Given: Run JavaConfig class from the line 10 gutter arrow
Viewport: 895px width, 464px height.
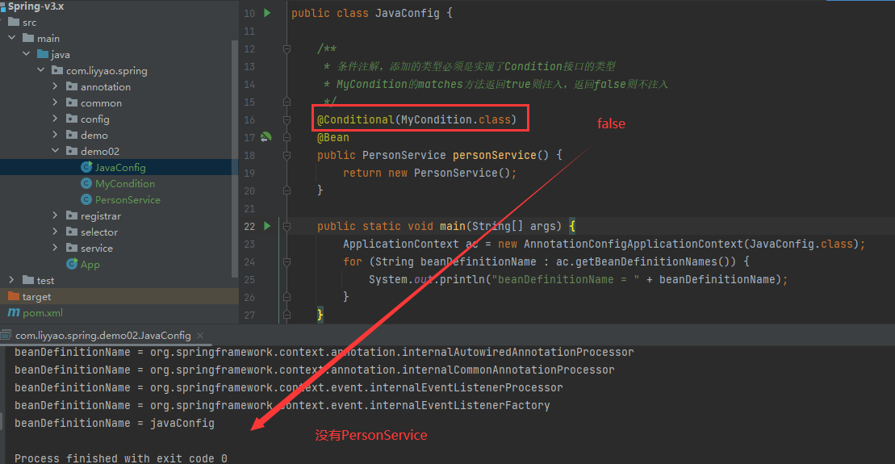Looking at the screenshot, I should pyautogui.click(x=267, y=13).
